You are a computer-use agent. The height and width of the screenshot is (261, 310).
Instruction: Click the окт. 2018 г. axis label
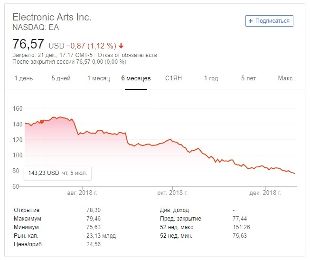[172, 193]
